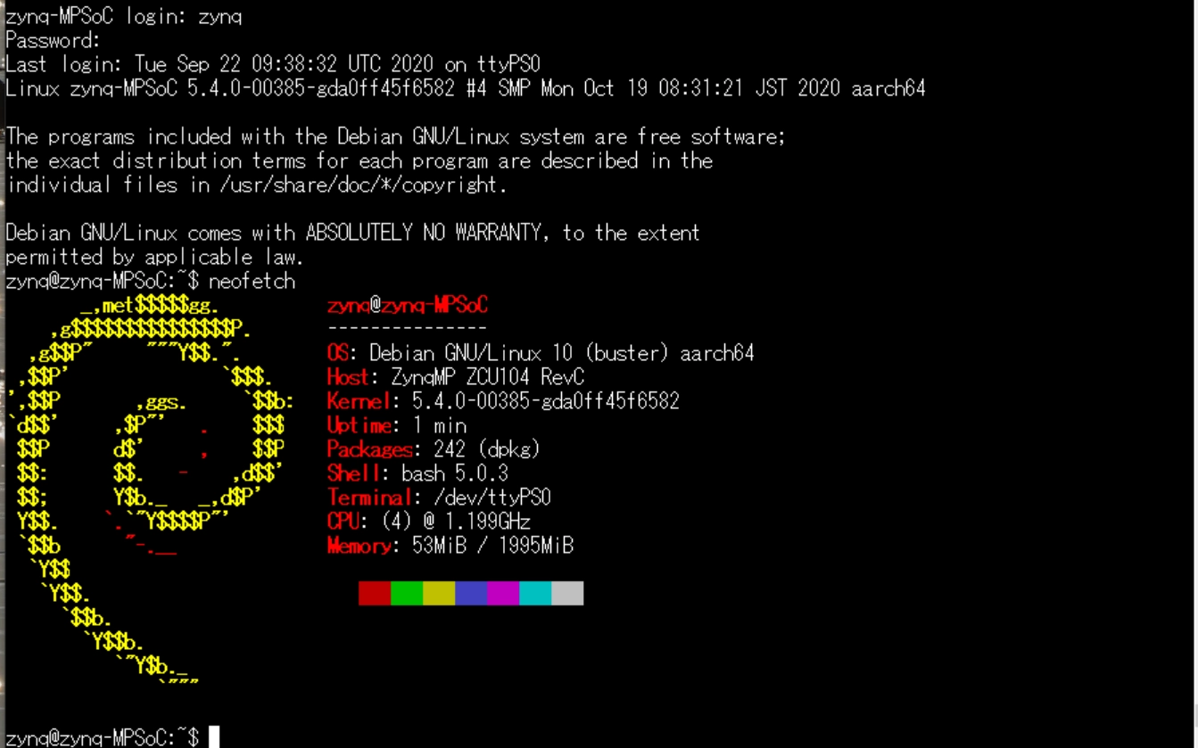Click the magenta color block

pos(503,593)
